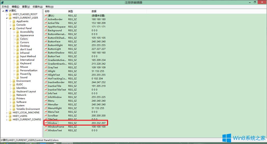Open the 收藏夹(A) menu

pyautogui.click(x=38, y=7)
